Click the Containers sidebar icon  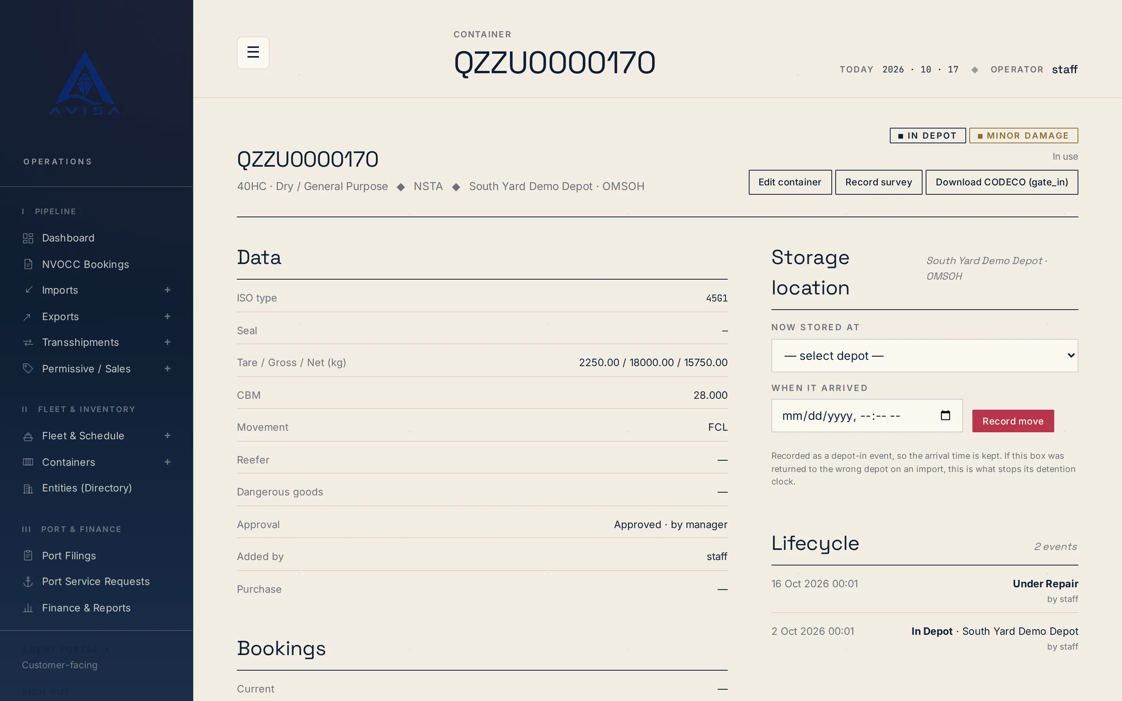pos(28,462)
